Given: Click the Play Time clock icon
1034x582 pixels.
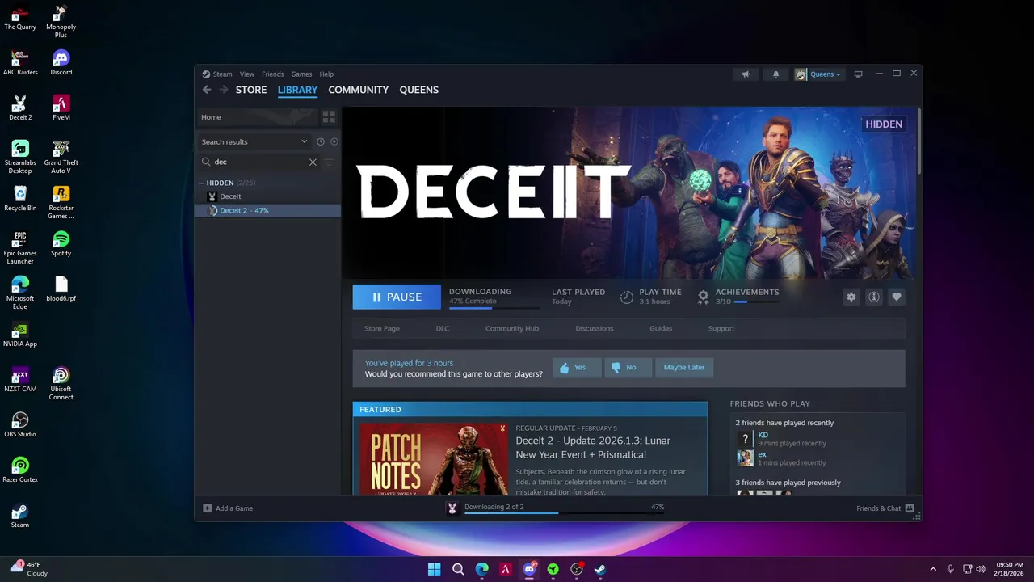Looking at the screenshot, I should (x=626, y=297).
